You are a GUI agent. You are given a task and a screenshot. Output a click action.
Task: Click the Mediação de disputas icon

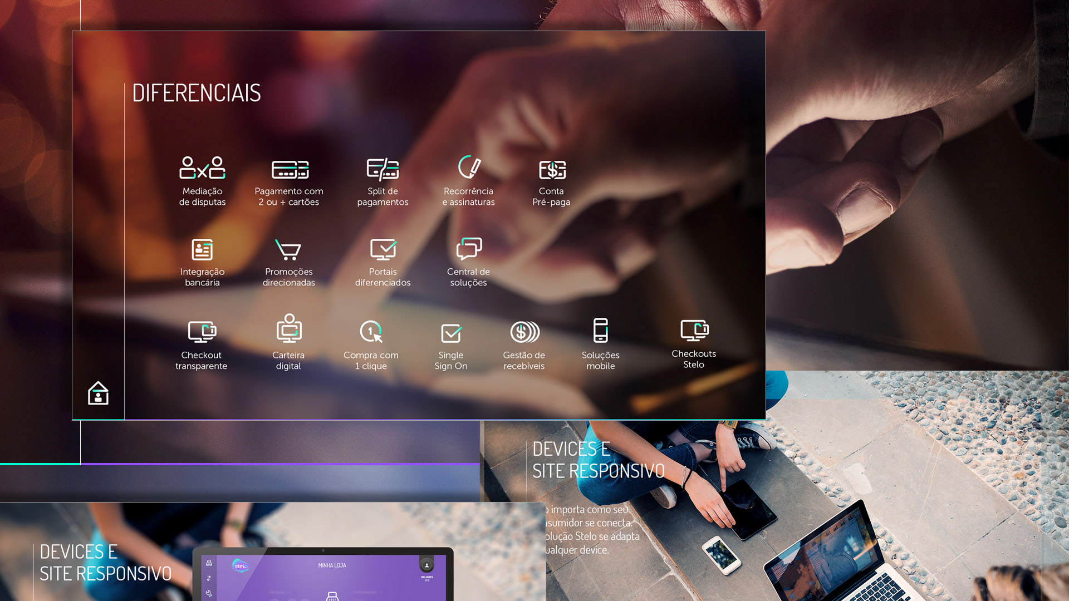point(202,168)
